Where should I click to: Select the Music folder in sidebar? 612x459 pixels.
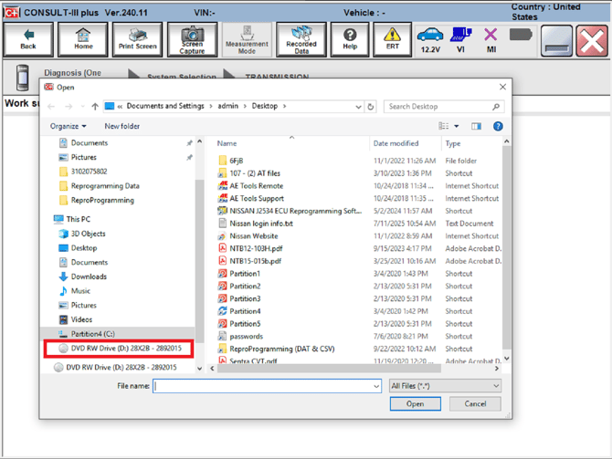point(75,291)
